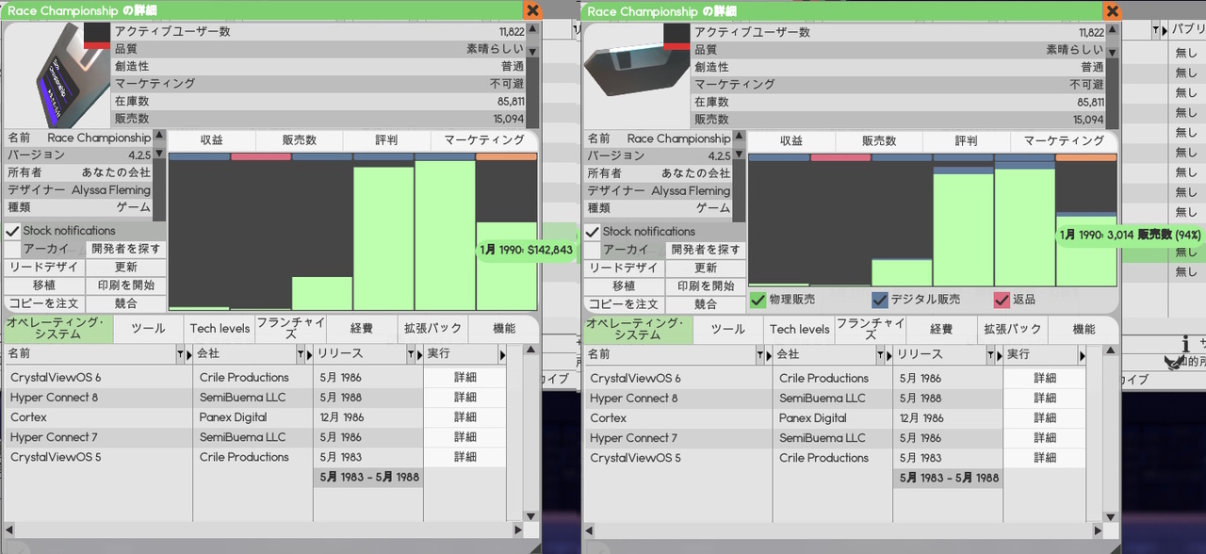Click 印刷を開始 button in left window

point(125,285)
